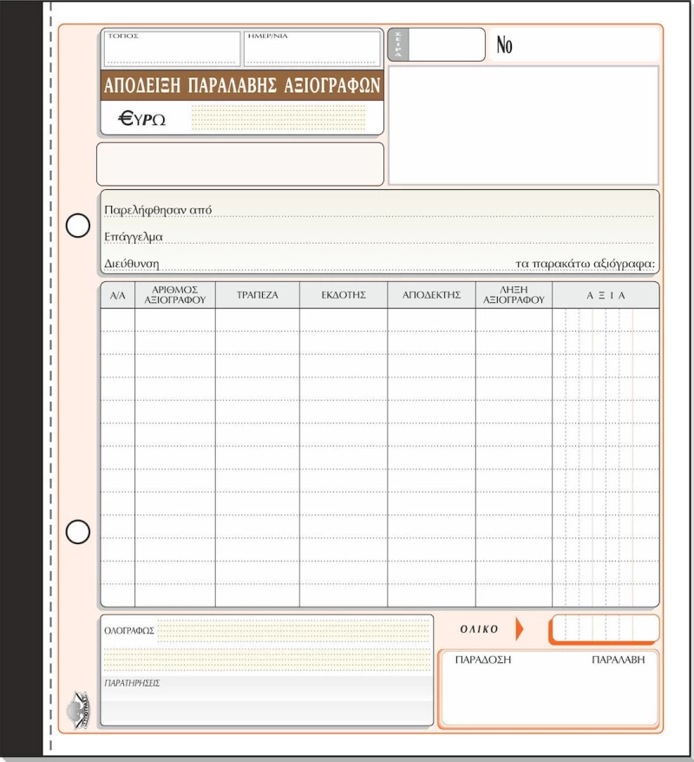Click the ΑΠΟΔΕΙΞΗ ΠΑΡΑΛΑΒΗΣ ΑΞΙΟΓΡΑΦΩΝ title

point(242,86)
